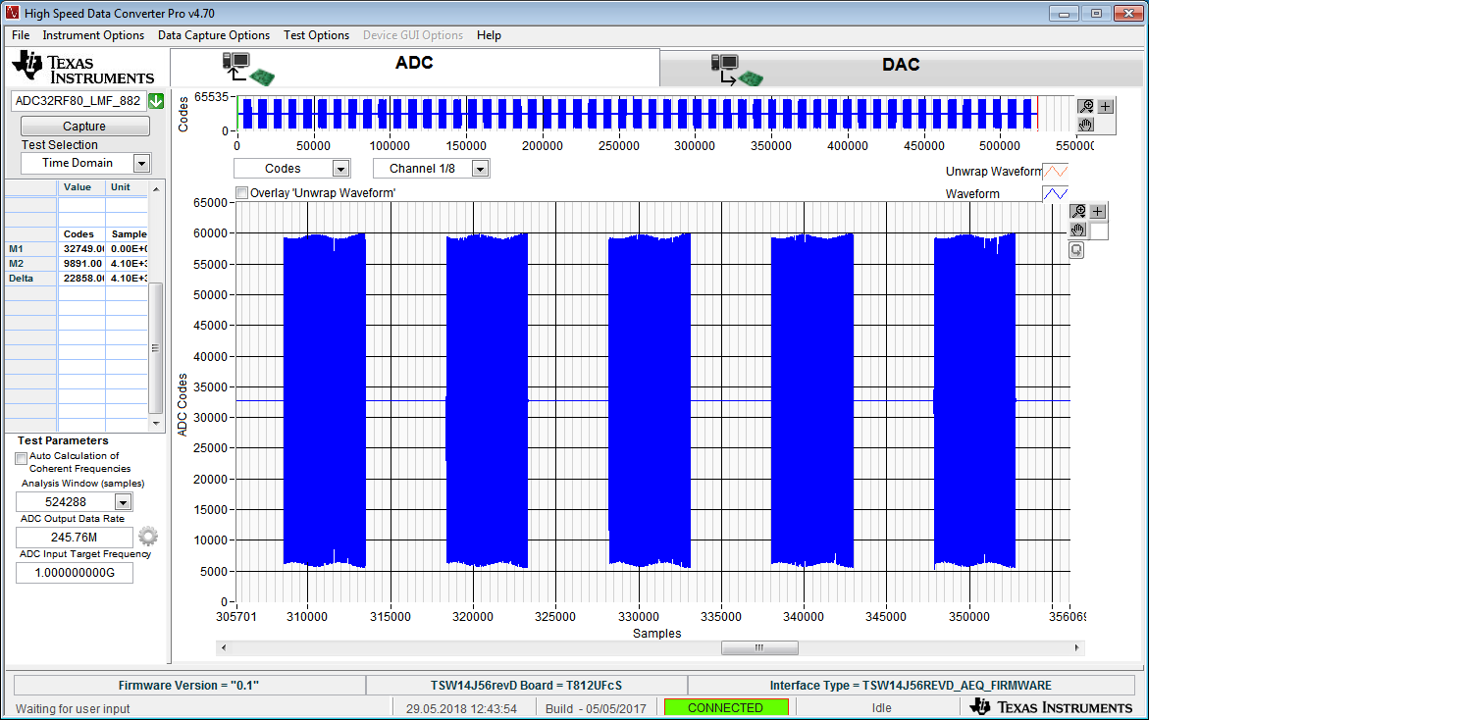Click the Value column header in results table
This screenshot has height=720, width=1460.
coord(77,187)
